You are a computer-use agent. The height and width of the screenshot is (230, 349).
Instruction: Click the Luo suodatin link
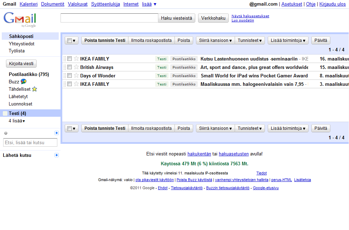(x=243, y=20)
